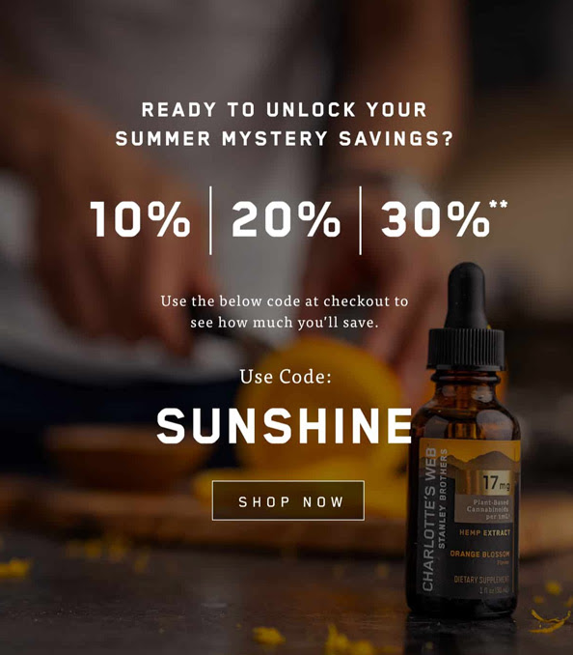
Task: Click the STANLEY BROTHERS text on bottle
Action: coord(443,498)
